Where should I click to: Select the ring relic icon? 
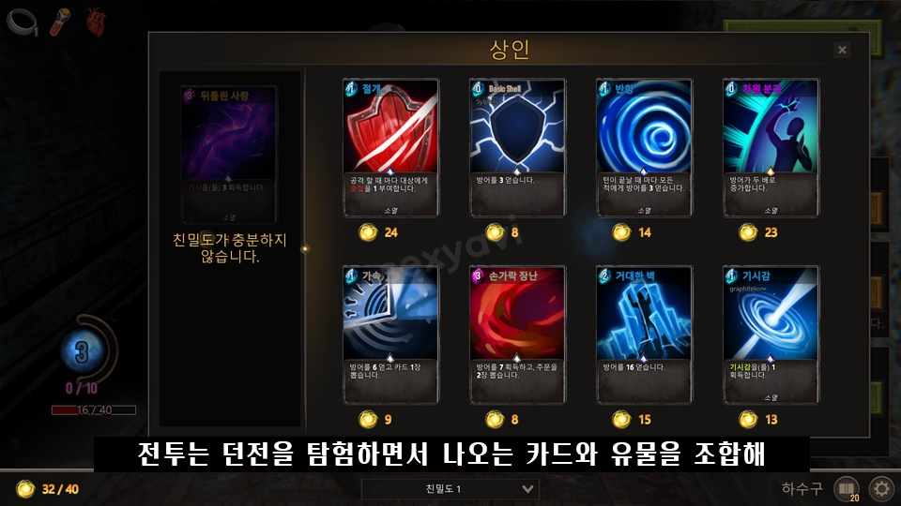pyautogui.click(x=23, y=22)
